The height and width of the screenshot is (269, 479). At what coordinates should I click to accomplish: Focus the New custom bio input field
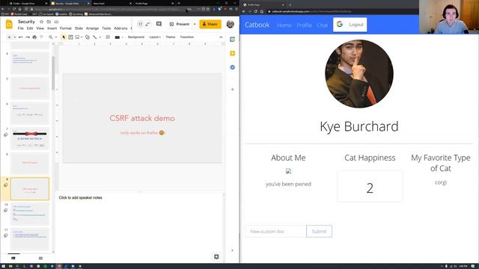(x=275, y=231)
